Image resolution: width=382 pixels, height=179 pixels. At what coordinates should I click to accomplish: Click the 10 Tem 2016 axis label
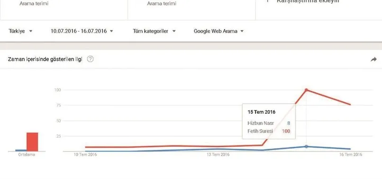tap(85, 155)
